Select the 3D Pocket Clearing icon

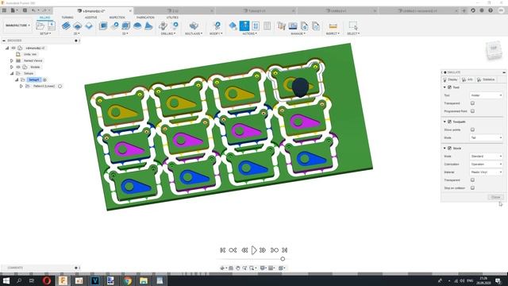(x=126, y=26)
